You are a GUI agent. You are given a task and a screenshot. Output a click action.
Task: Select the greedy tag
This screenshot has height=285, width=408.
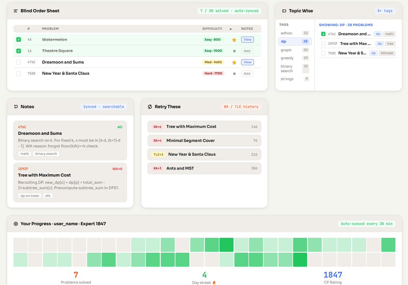click(295, 58)
